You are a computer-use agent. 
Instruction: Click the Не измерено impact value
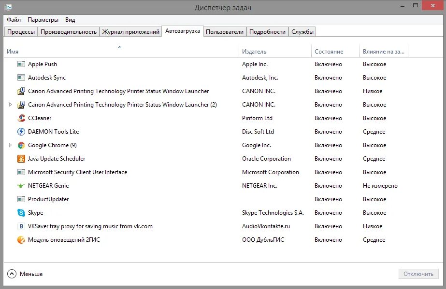[380, 186]
